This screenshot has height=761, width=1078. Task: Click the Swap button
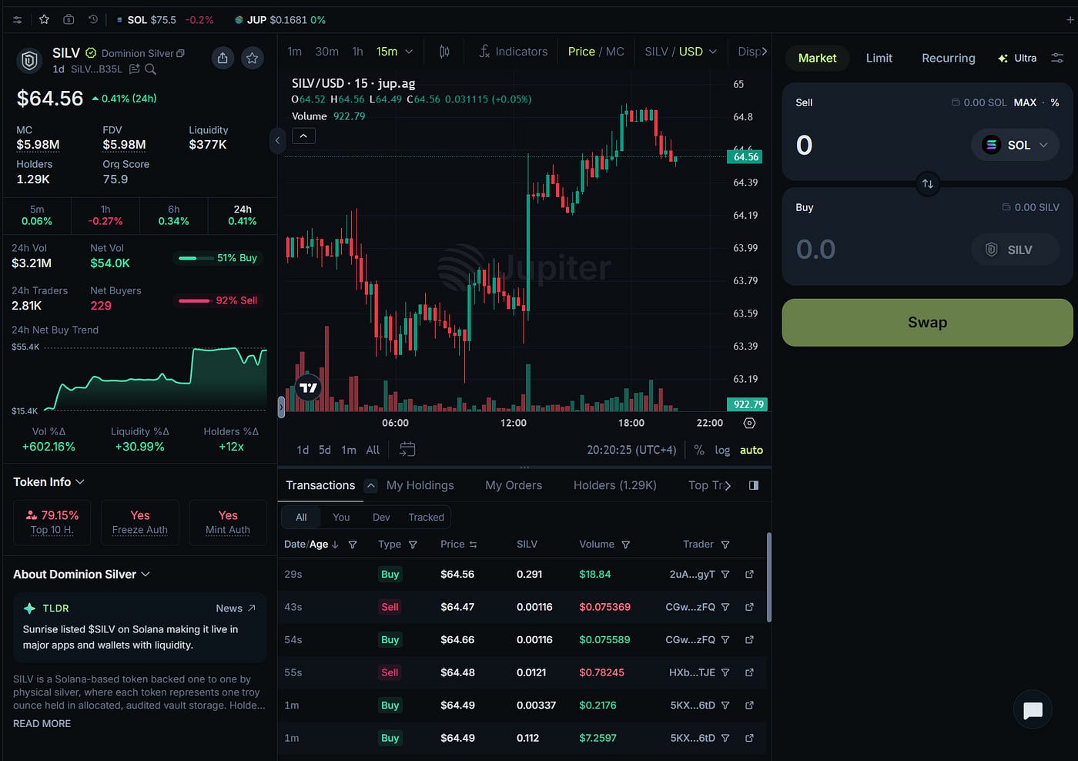927,323
